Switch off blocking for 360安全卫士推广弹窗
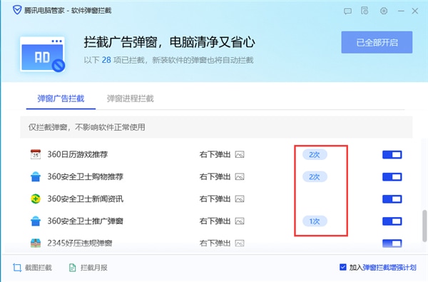This screenshot has height=282, width=428. 392,221
